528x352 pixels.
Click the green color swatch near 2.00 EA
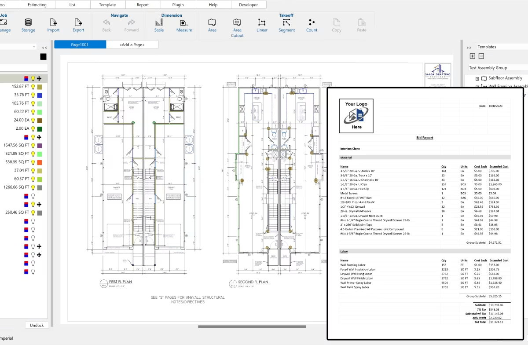tap(39, 128)
